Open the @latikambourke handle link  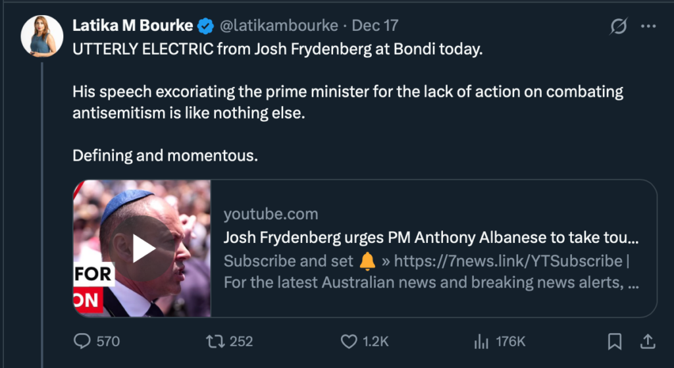pyautogui.click(x=278, y=26)
